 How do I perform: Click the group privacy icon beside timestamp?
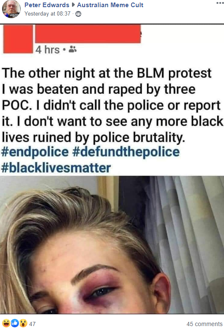tap(78, 14)
